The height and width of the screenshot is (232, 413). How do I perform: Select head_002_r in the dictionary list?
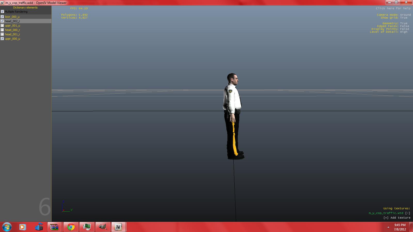pyautogui.click(x=12, y=21)
